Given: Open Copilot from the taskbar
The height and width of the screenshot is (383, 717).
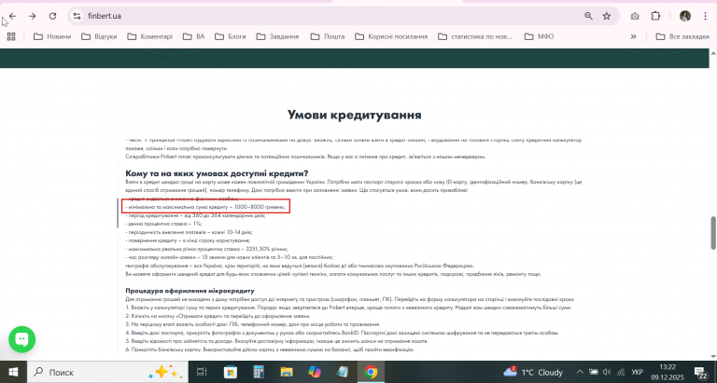Looking at the screenshot, I should point(315,372).
